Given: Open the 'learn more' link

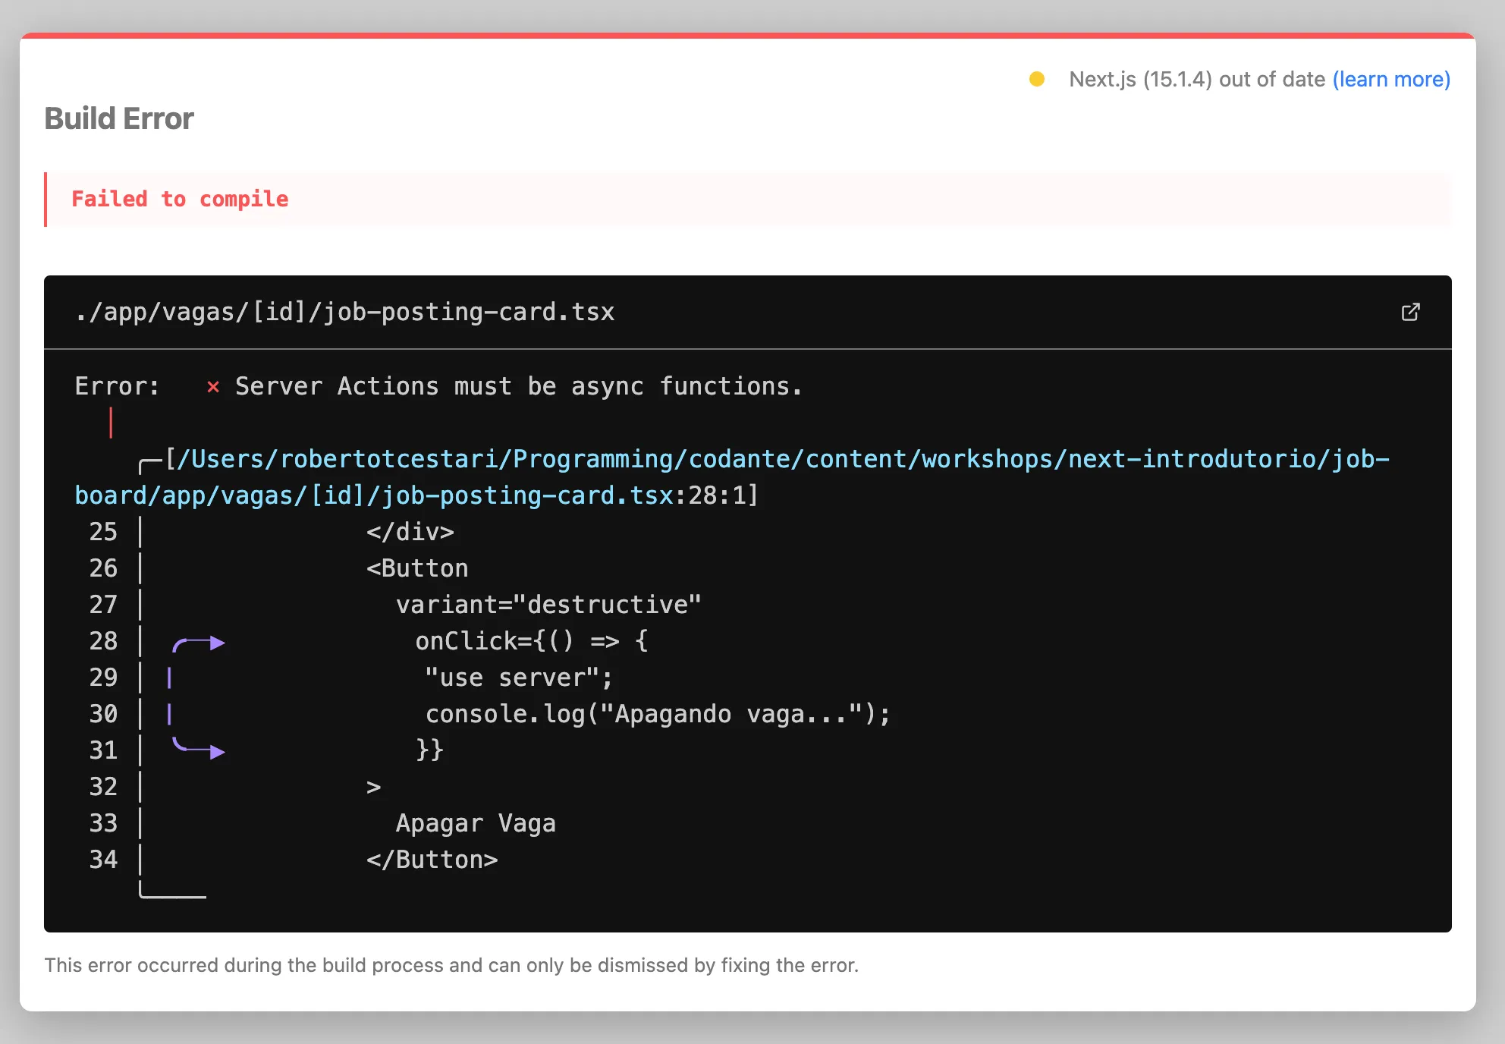Looking at the screenshot, I should [x=1391, y=80].
